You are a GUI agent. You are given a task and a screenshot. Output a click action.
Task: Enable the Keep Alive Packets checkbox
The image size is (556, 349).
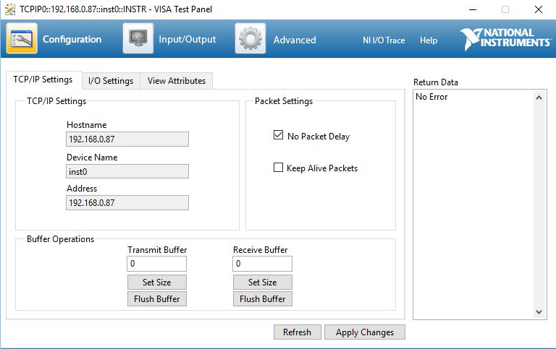(x=278, y=168)
